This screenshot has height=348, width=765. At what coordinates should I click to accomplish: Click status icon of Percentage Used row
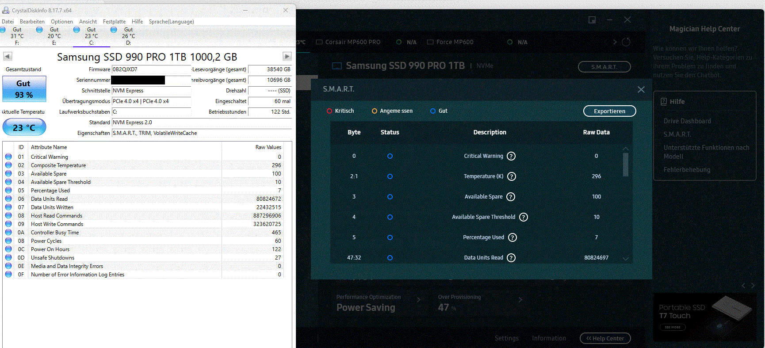pos(8,190)
